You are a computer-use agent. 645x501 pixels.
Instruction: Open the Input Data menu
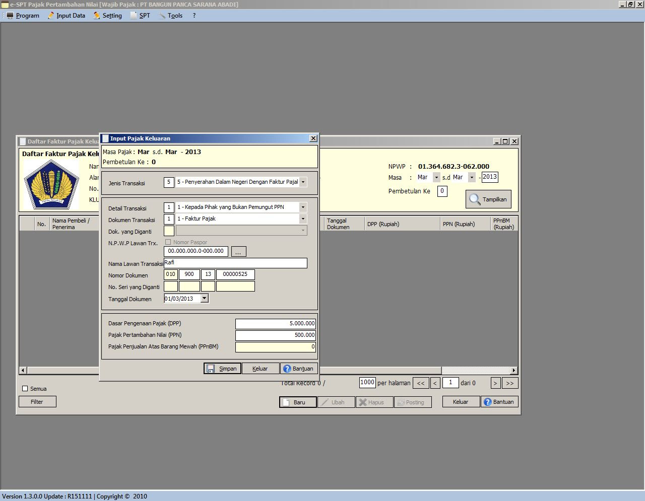pyautogui.click(x=67, y=16)
